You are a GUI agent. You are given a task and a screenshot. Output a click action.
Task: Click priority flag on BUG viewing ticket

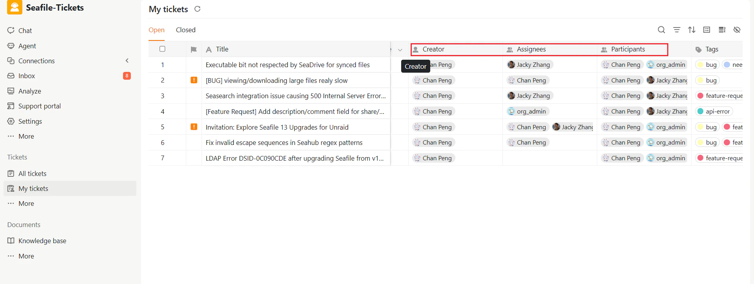click(x=194, y=80)
